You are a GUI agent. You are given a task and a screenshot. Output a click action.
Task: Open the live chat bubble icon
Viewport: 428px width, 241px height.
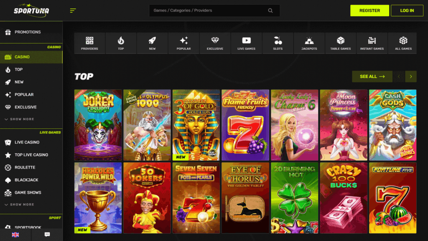tap(47, 235)
